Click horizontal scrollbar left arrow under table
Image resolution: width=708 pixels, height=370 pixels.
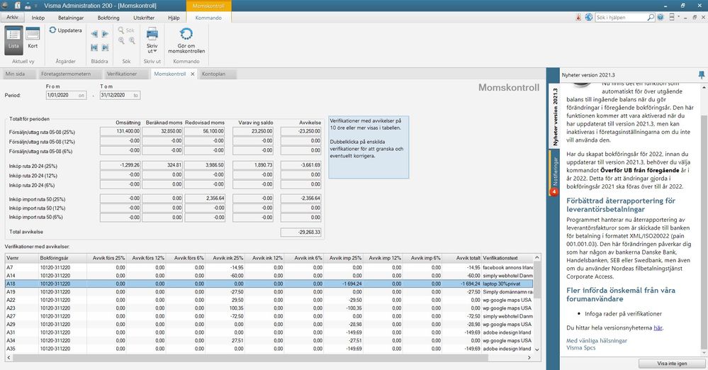(x=9, y=357)
